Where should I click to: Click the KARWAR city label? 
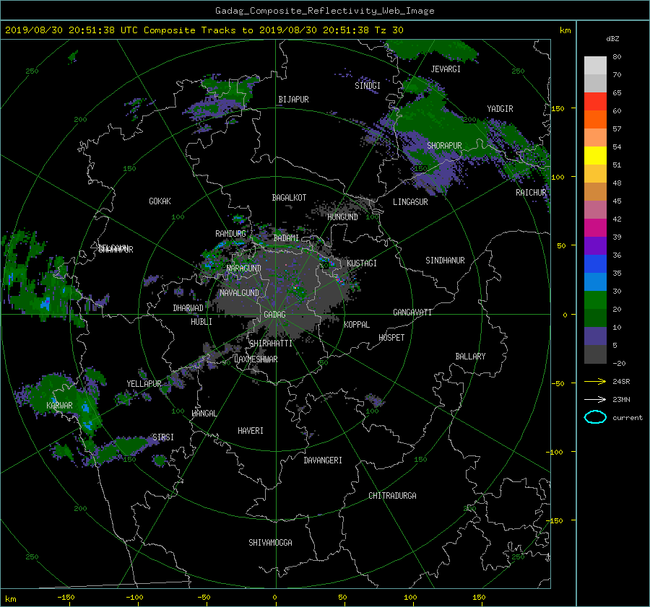coord(59,405)
